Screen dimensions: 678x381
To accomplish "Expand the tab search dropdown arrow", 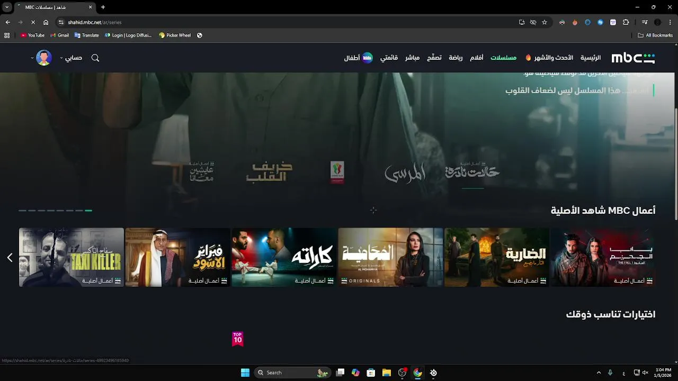I will coord(7,7).
